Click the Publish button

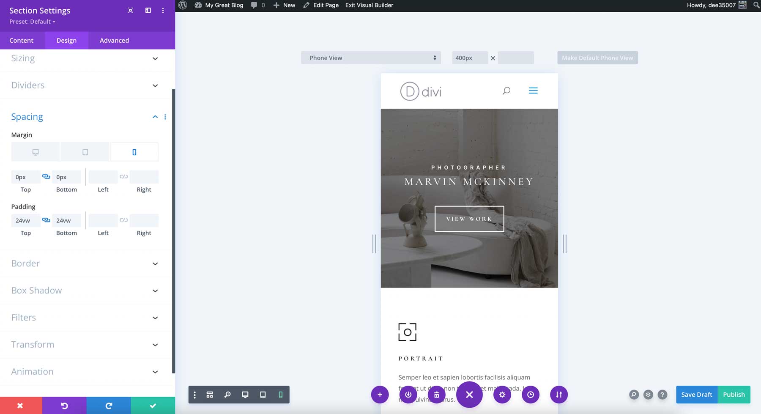734,395
